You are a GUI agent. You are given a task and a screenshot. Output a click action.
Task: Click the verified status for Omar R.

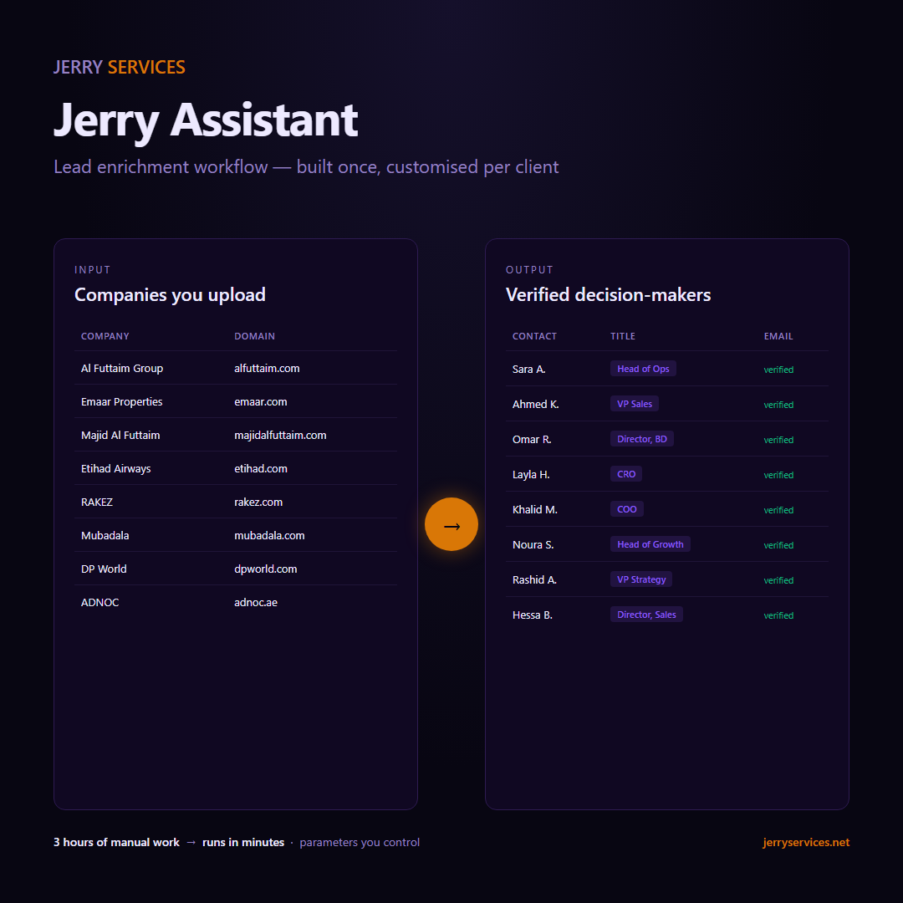click(778, 440)
